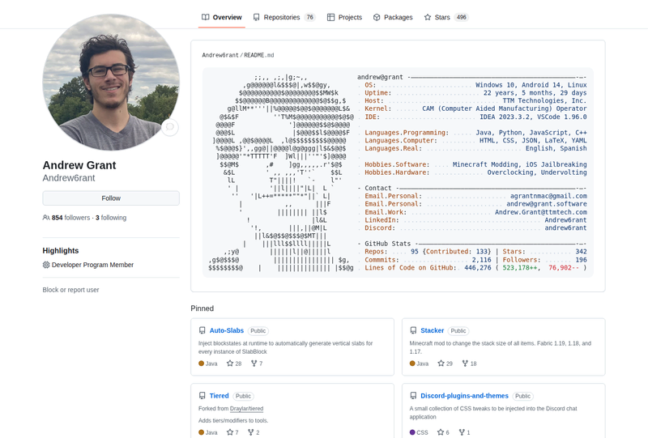The width and height of the screenshot is (648, 438).
Task: Open the Andrew6rant README repository link
Action: pos(220,55)
